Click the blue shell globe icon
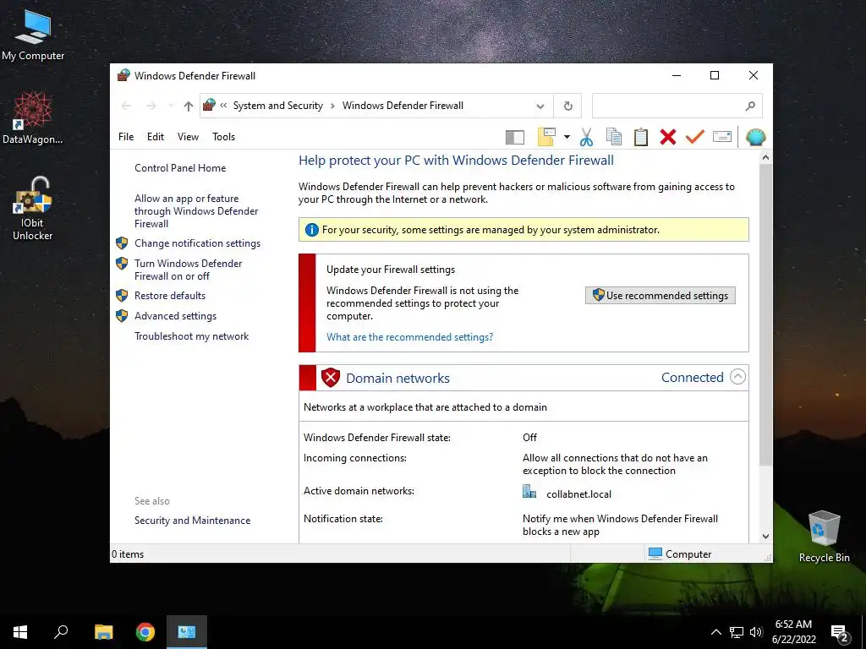 pos(755,137)
